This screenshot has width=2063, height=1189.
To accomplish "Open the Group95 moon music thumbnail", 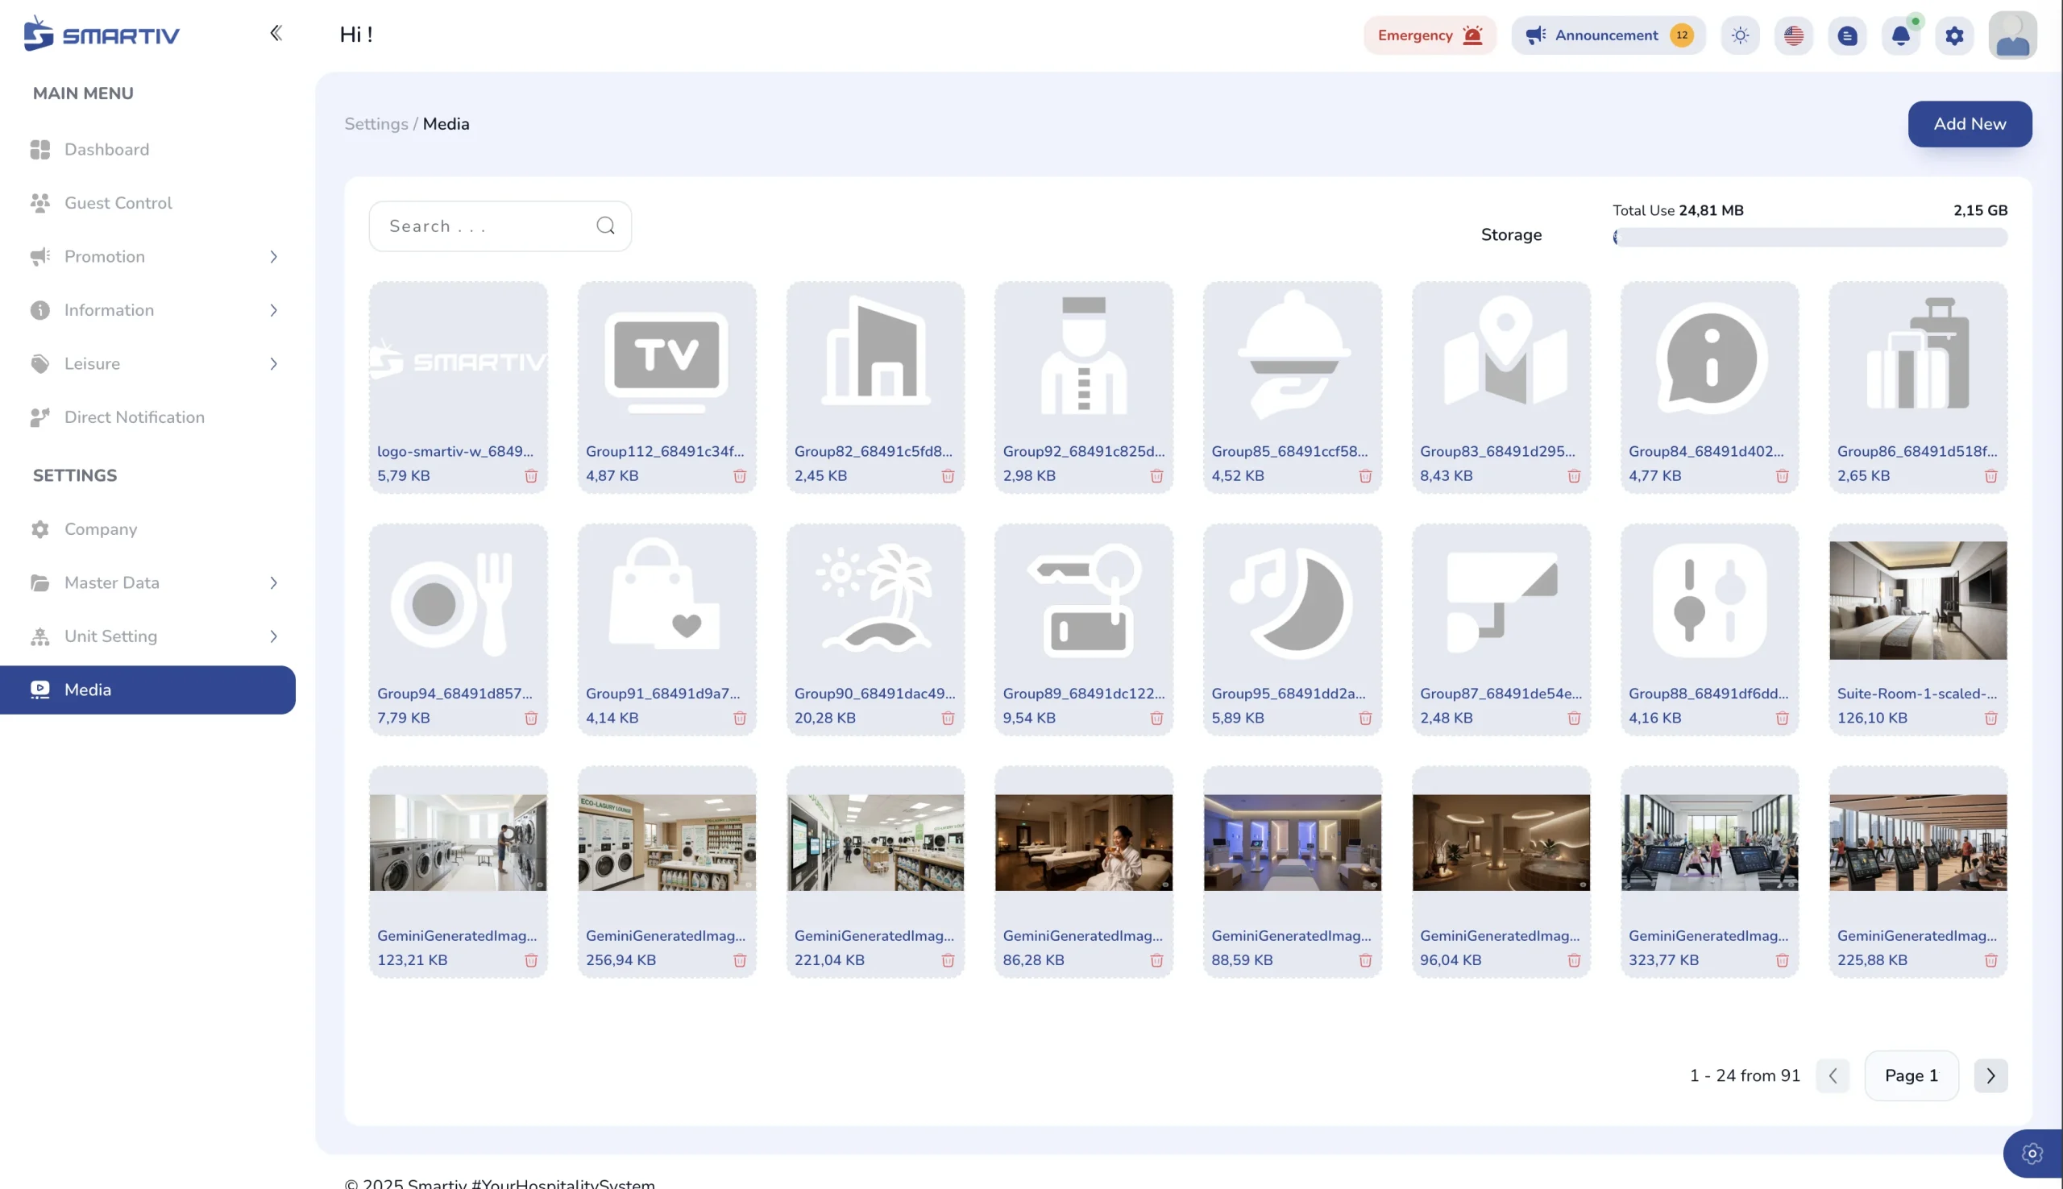I will tap(1292, 602).
